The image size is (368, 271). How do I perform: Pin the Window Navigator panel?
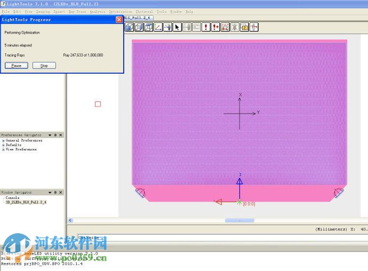tap(55, 193)
